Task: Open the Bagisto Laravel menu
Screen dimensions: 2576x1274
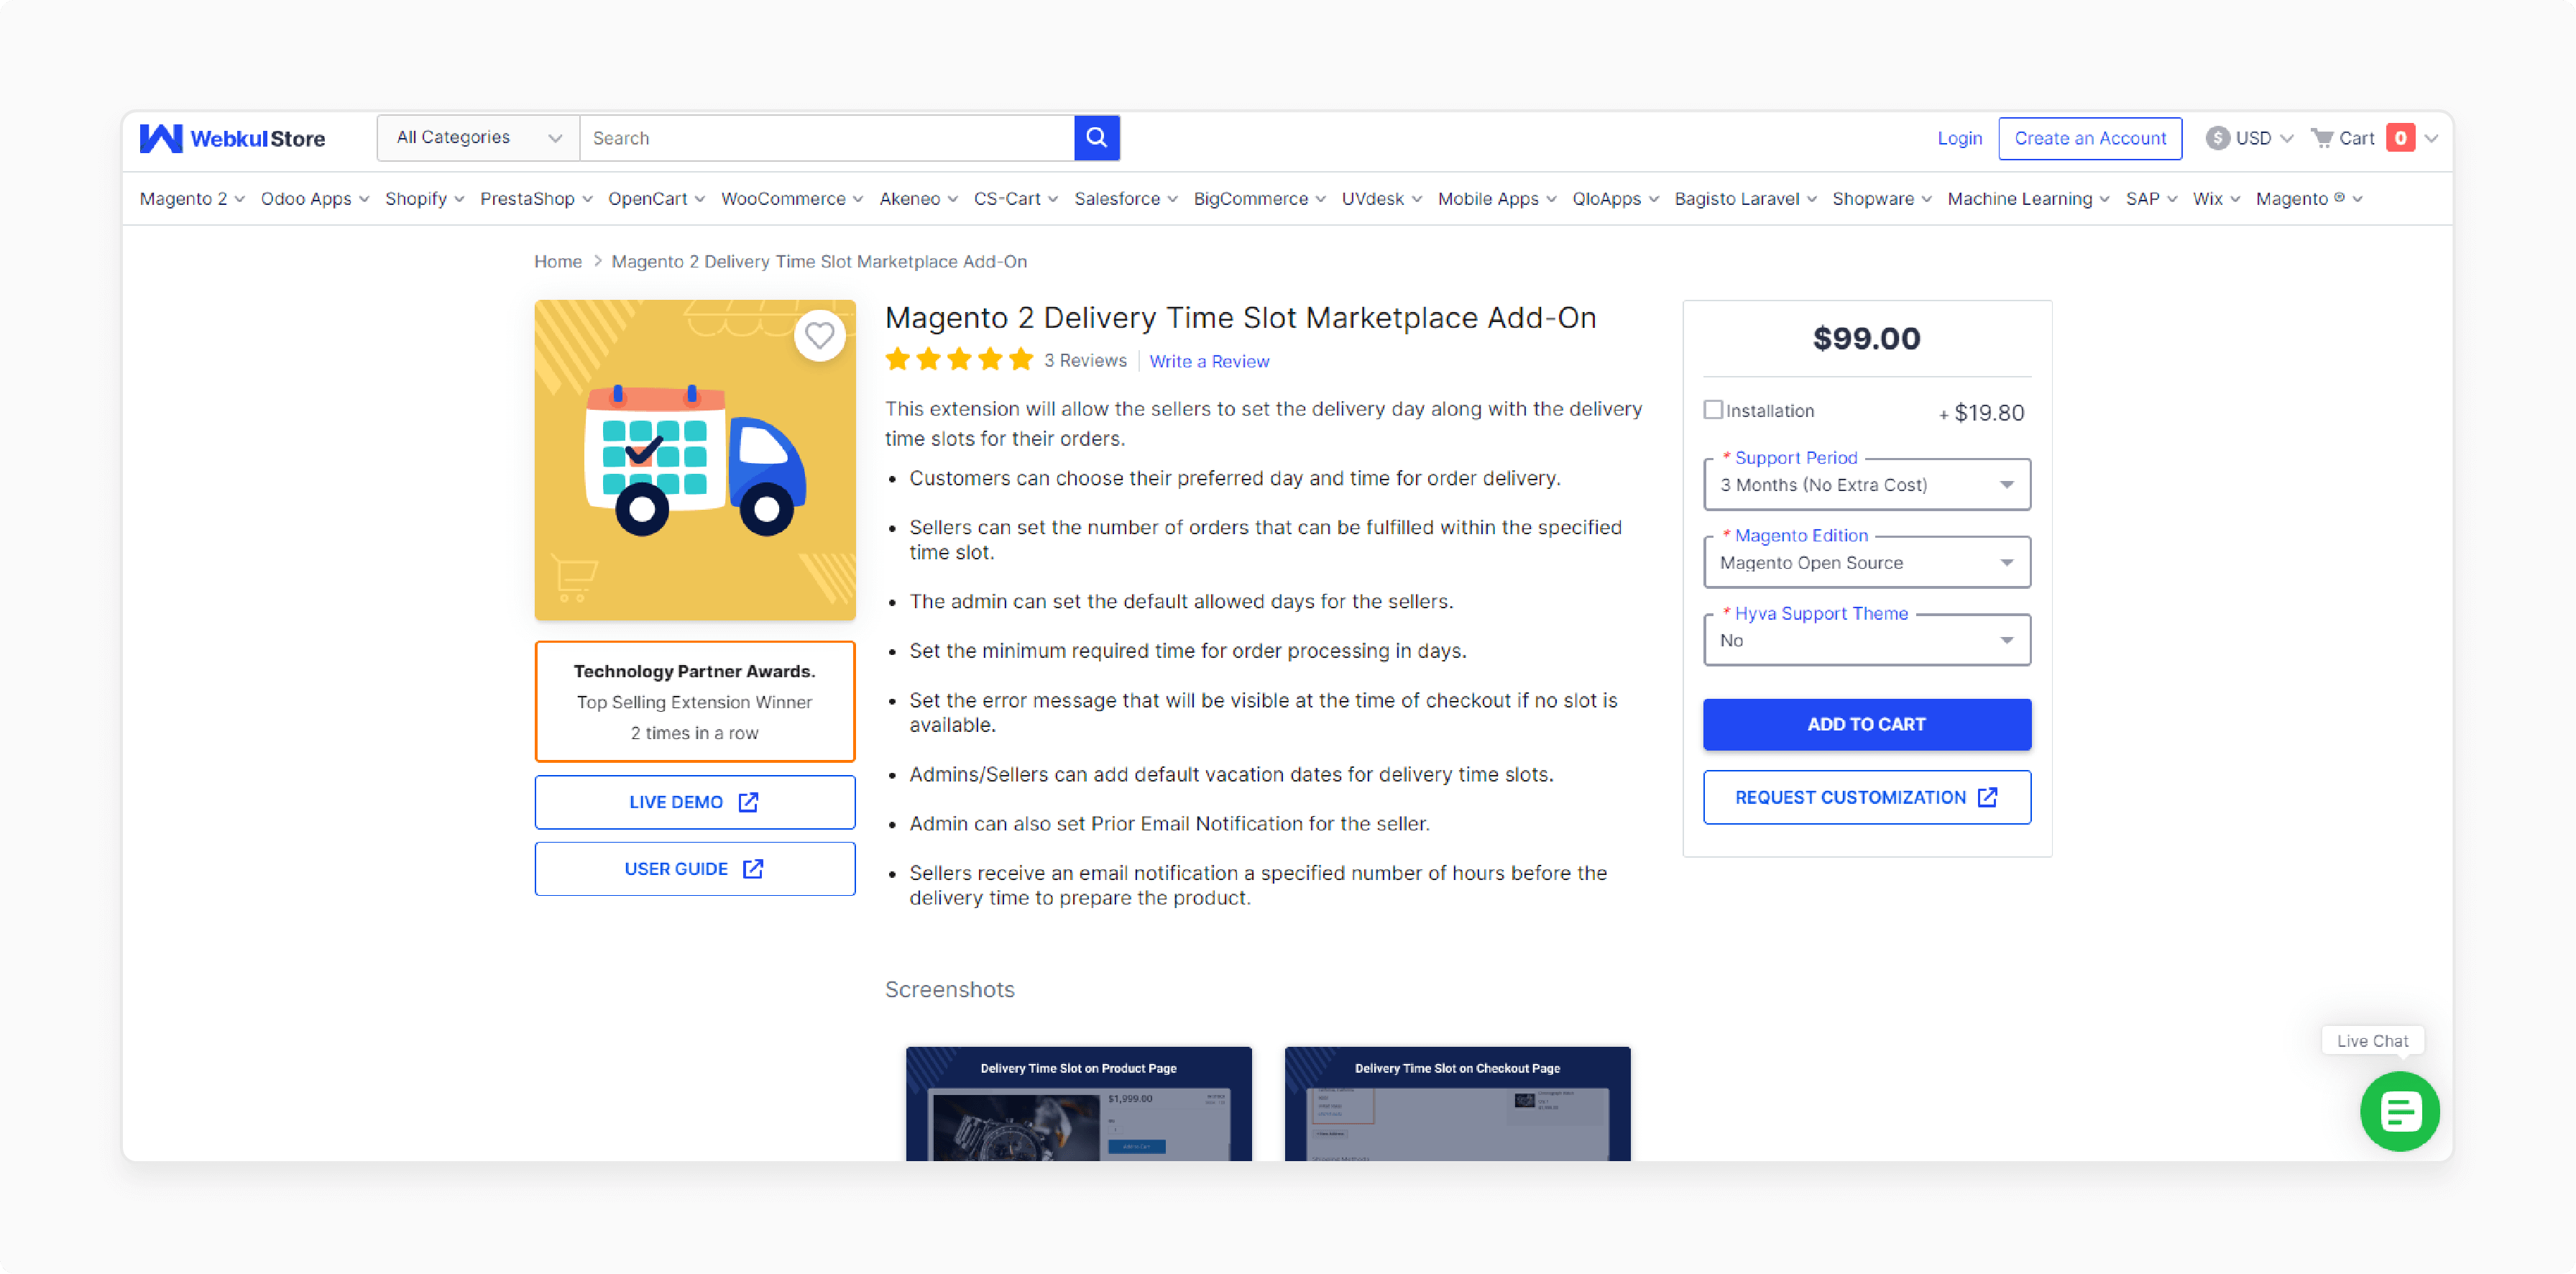Action: [1745, 199]
